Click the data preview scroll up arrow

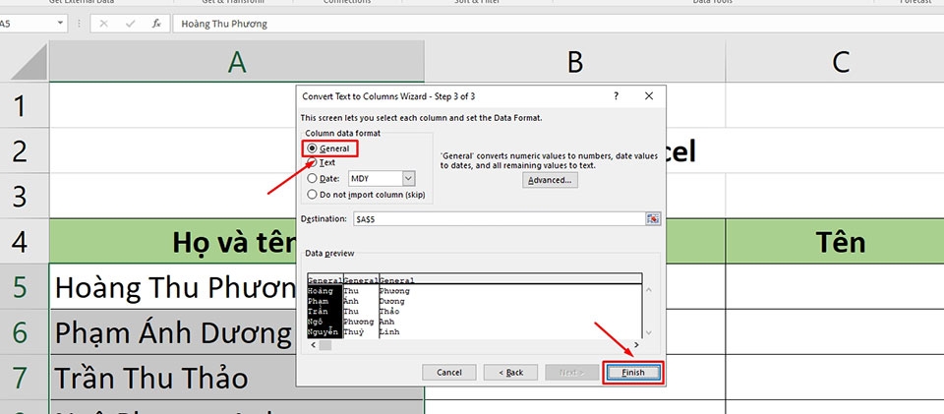[648, 289]
